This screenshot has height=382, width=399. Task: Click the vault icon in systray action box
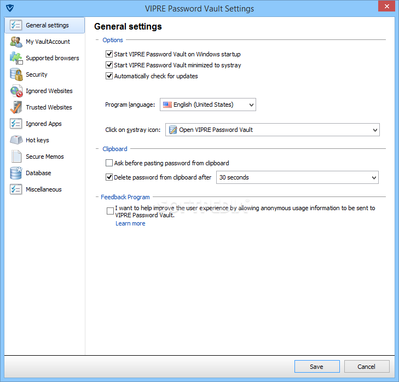point(173,130)
